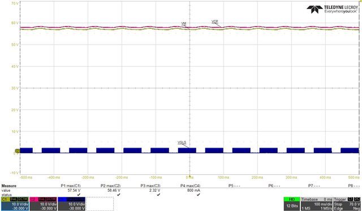Select the P2:max(C2) measurement header
Viewport: 362px width, 211px height.
tap(110, 186)
